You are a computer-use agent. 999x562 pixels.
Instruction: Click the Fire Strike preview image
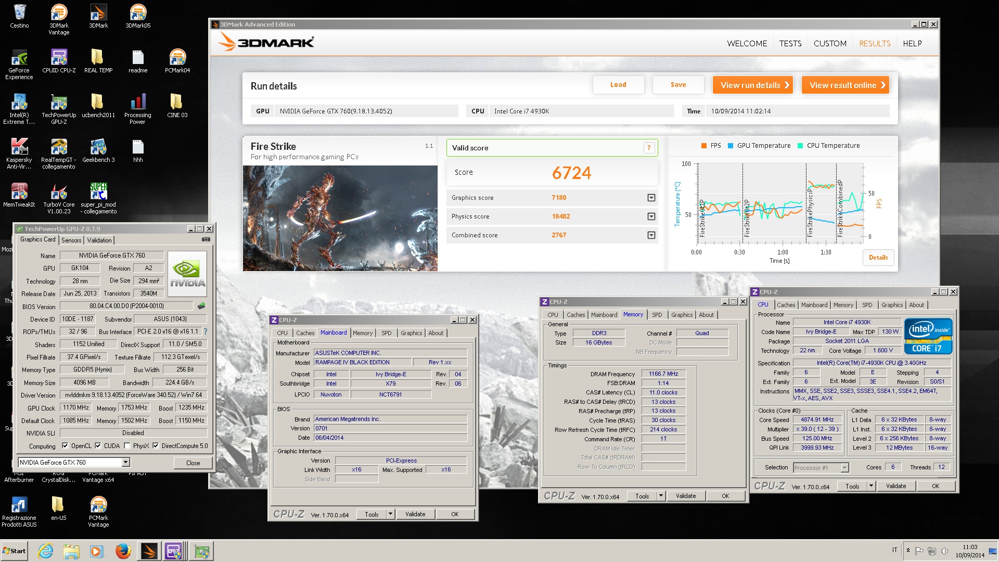pos(340,218)
